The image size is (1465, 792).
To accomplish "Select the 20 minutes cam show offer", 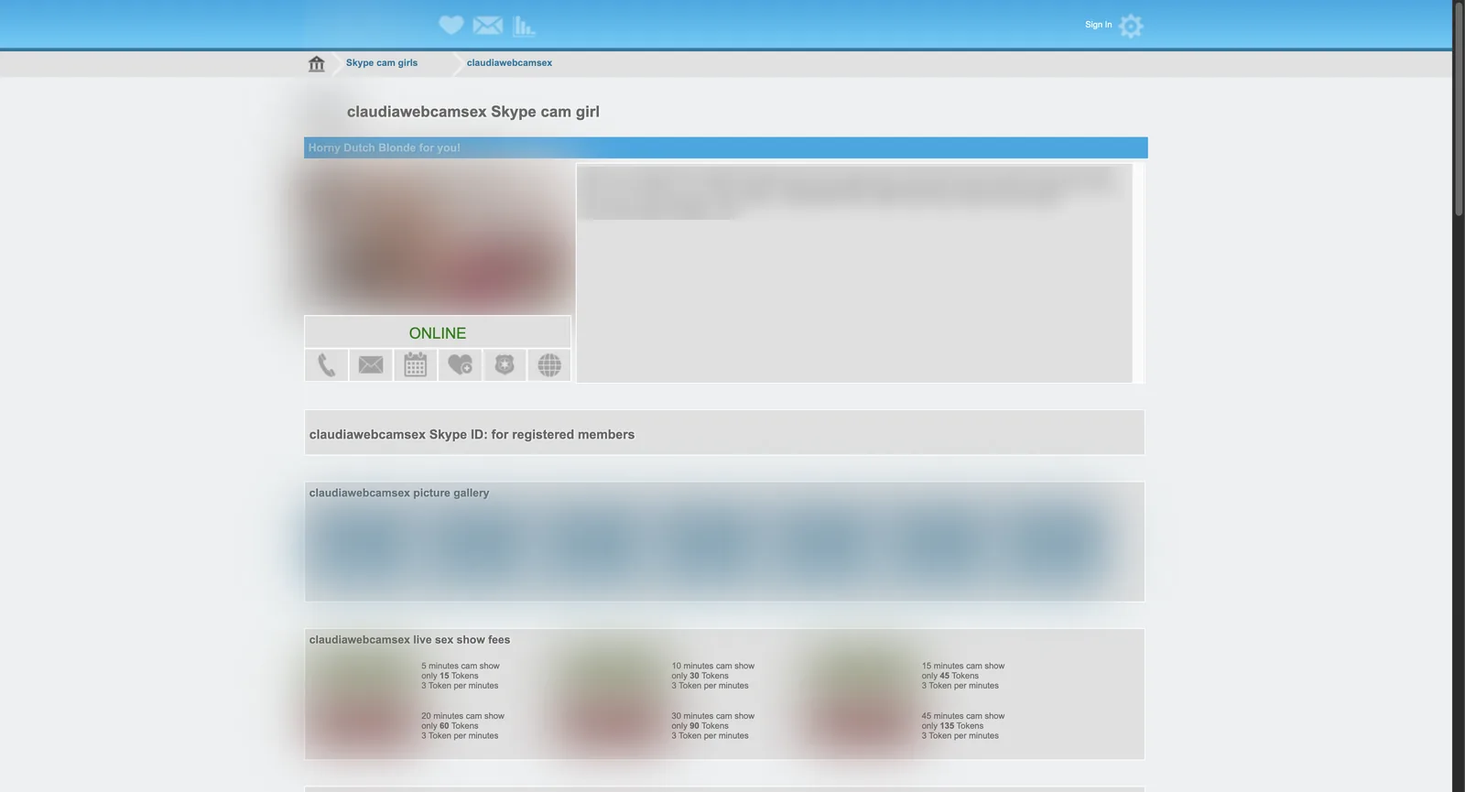I will click(462, 726).
